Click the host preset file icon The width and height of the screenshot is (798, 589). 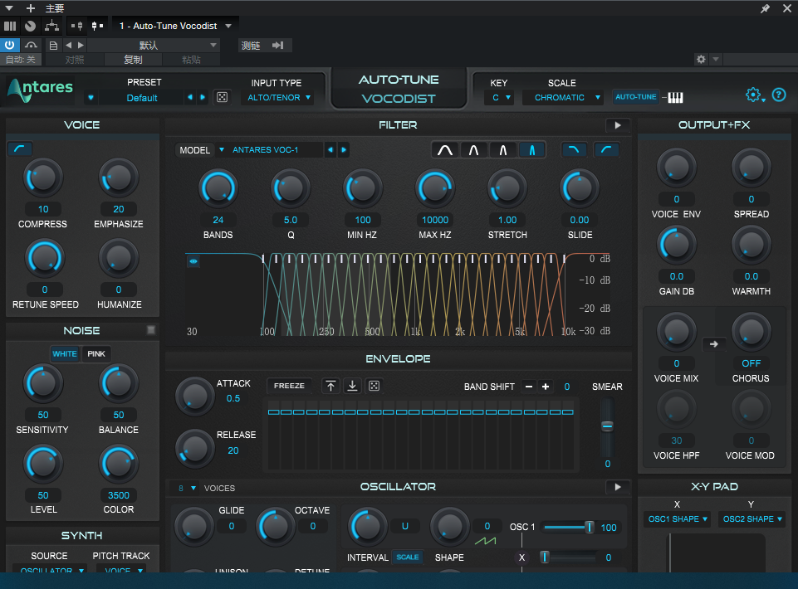pos(53,46)
